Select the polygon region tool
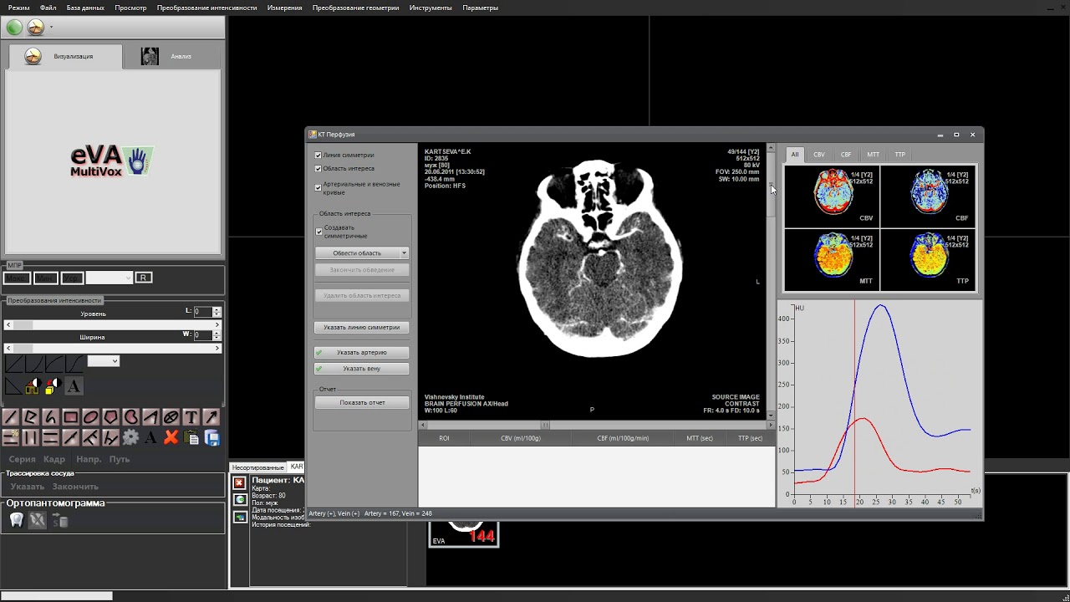1070x602 pixels. pos(110,416)
